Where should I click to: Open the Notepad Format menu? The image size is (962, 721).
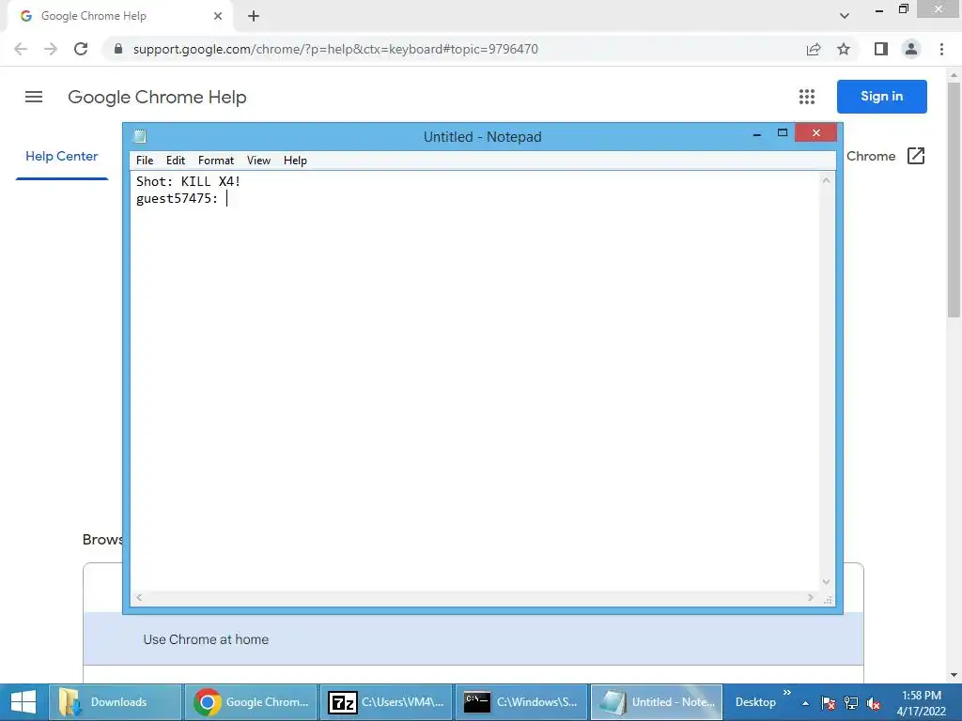coord(216,160)
